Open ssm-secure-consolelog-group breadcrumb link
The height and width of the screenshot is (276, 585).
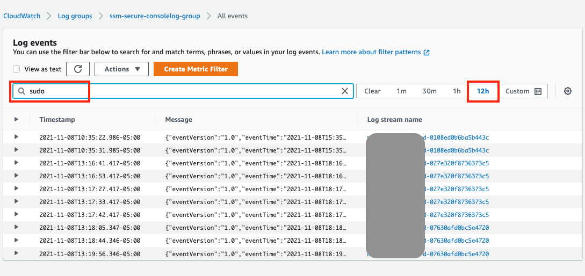point(155,16)
